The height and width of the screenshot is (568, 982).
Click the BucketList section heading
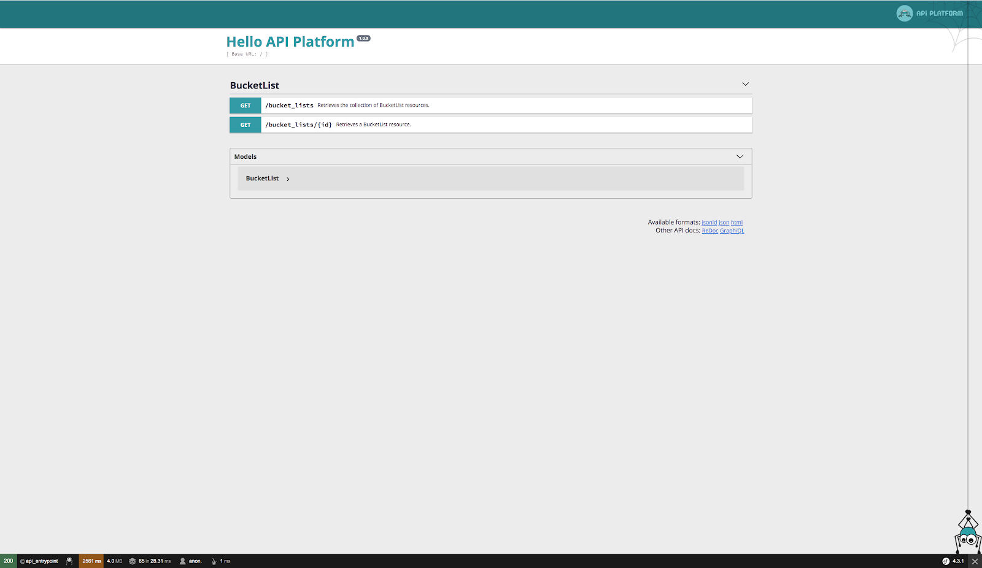(x=255, y=85)
